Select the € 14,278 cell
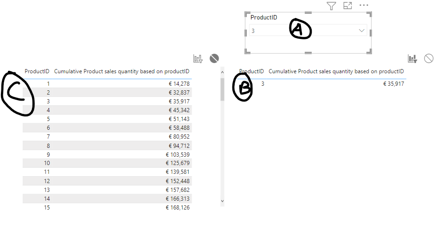The height and width of the screenshot is (235, 436). (179, 83)
